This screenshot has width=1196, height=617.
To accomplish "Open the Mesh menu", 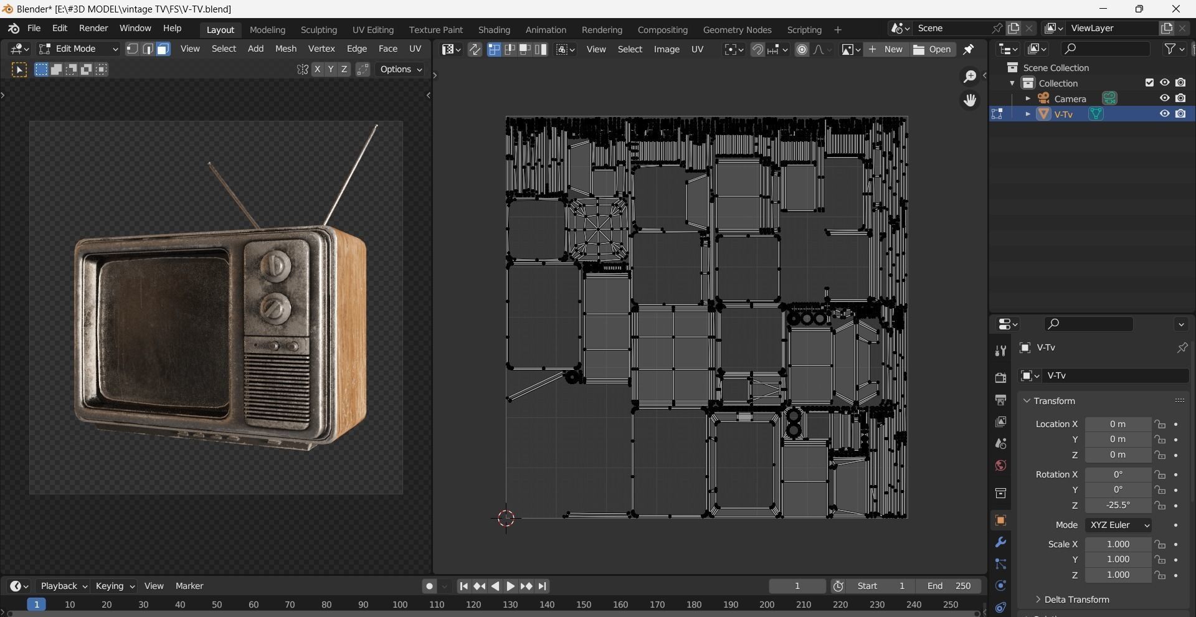I will coord(285,49).
